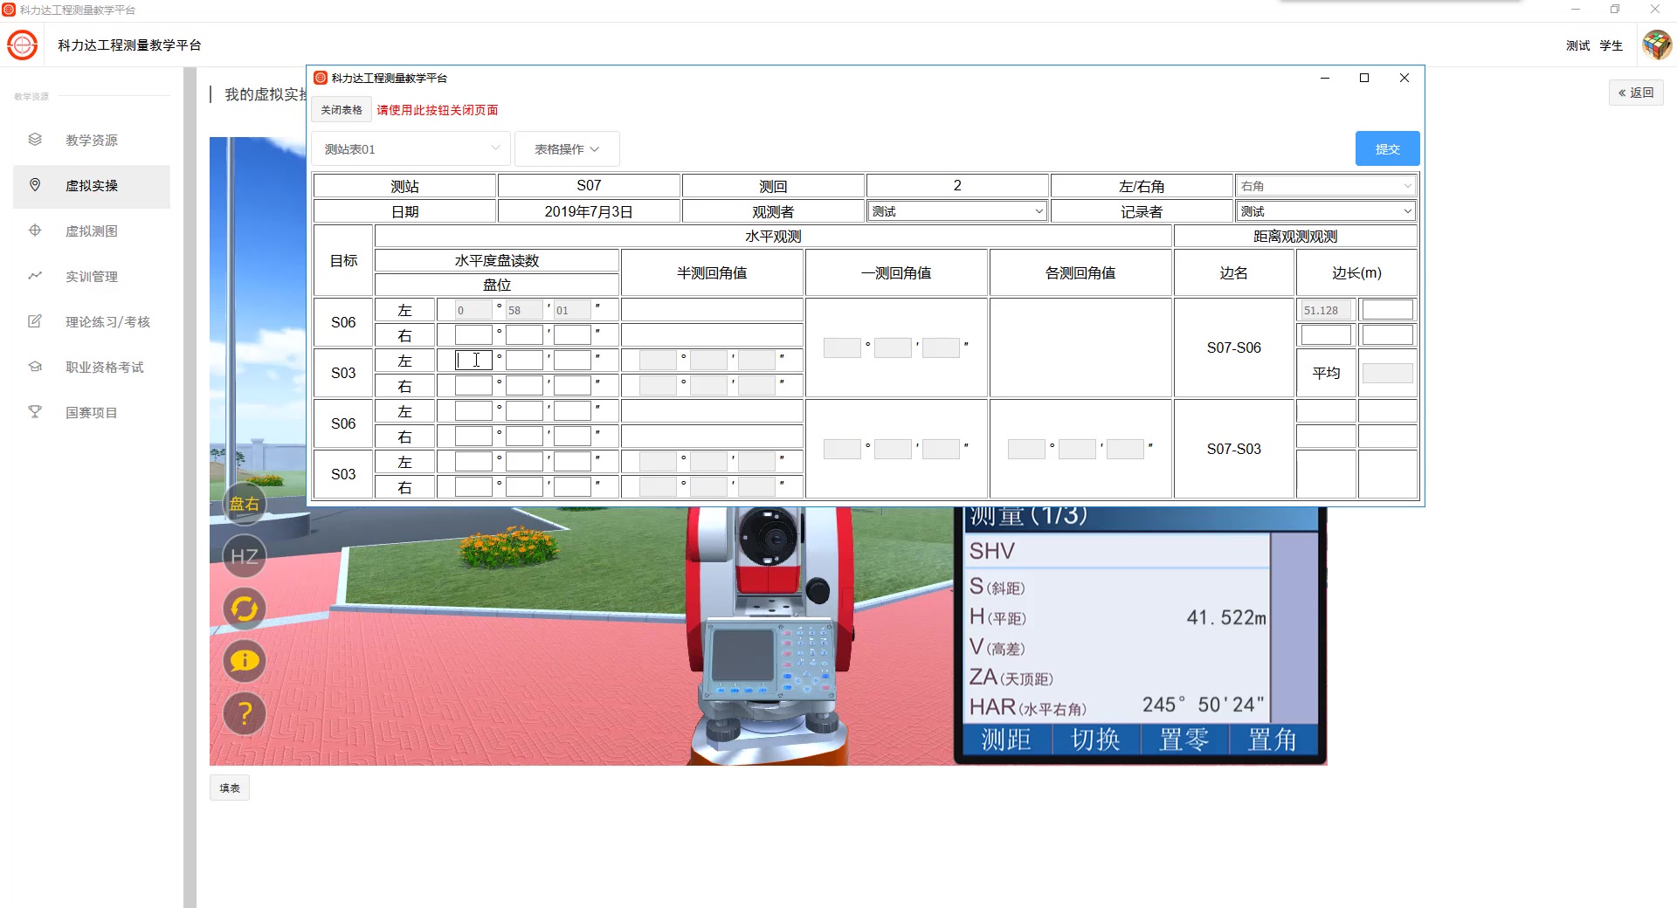Click the second S06 左 row degrees input
Image resolution: width=1677 pixels, height=908 pixels.
(473, 411)
